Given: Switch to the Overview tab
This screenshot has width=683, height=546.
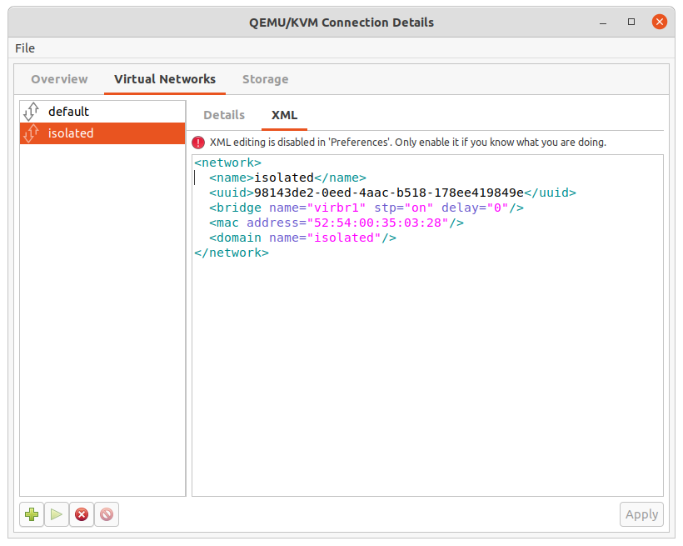Looking at the screenshot, I should pos(59,79).
